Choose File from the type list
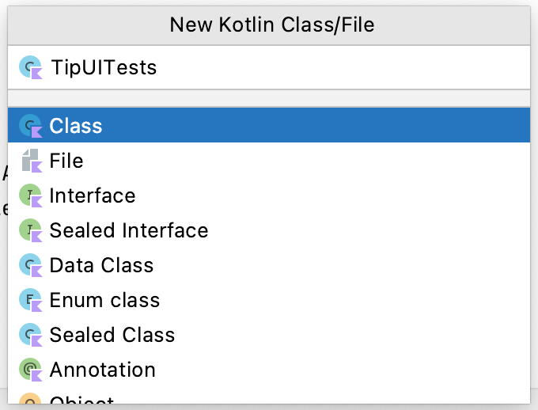This screenshot has height=410, width=538. click(x=66, y=161)
